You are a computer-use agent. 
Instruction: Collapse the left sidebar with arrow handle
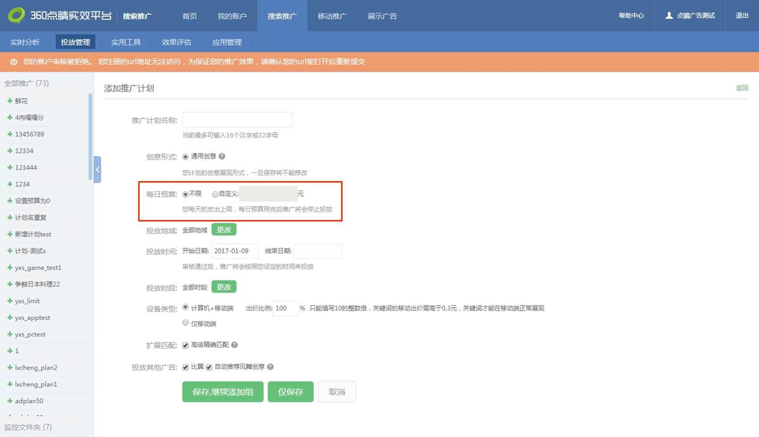[97, 169]
